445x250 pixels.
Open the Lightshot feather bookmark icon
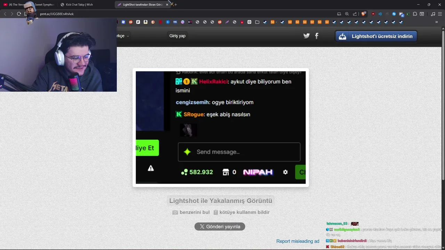click(x=227, y=22)
